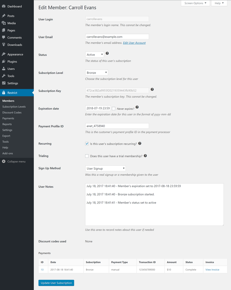Viewport: 231px width, 290px height.
Task: Open payment ID 13 link
Action: coord(42,270)
